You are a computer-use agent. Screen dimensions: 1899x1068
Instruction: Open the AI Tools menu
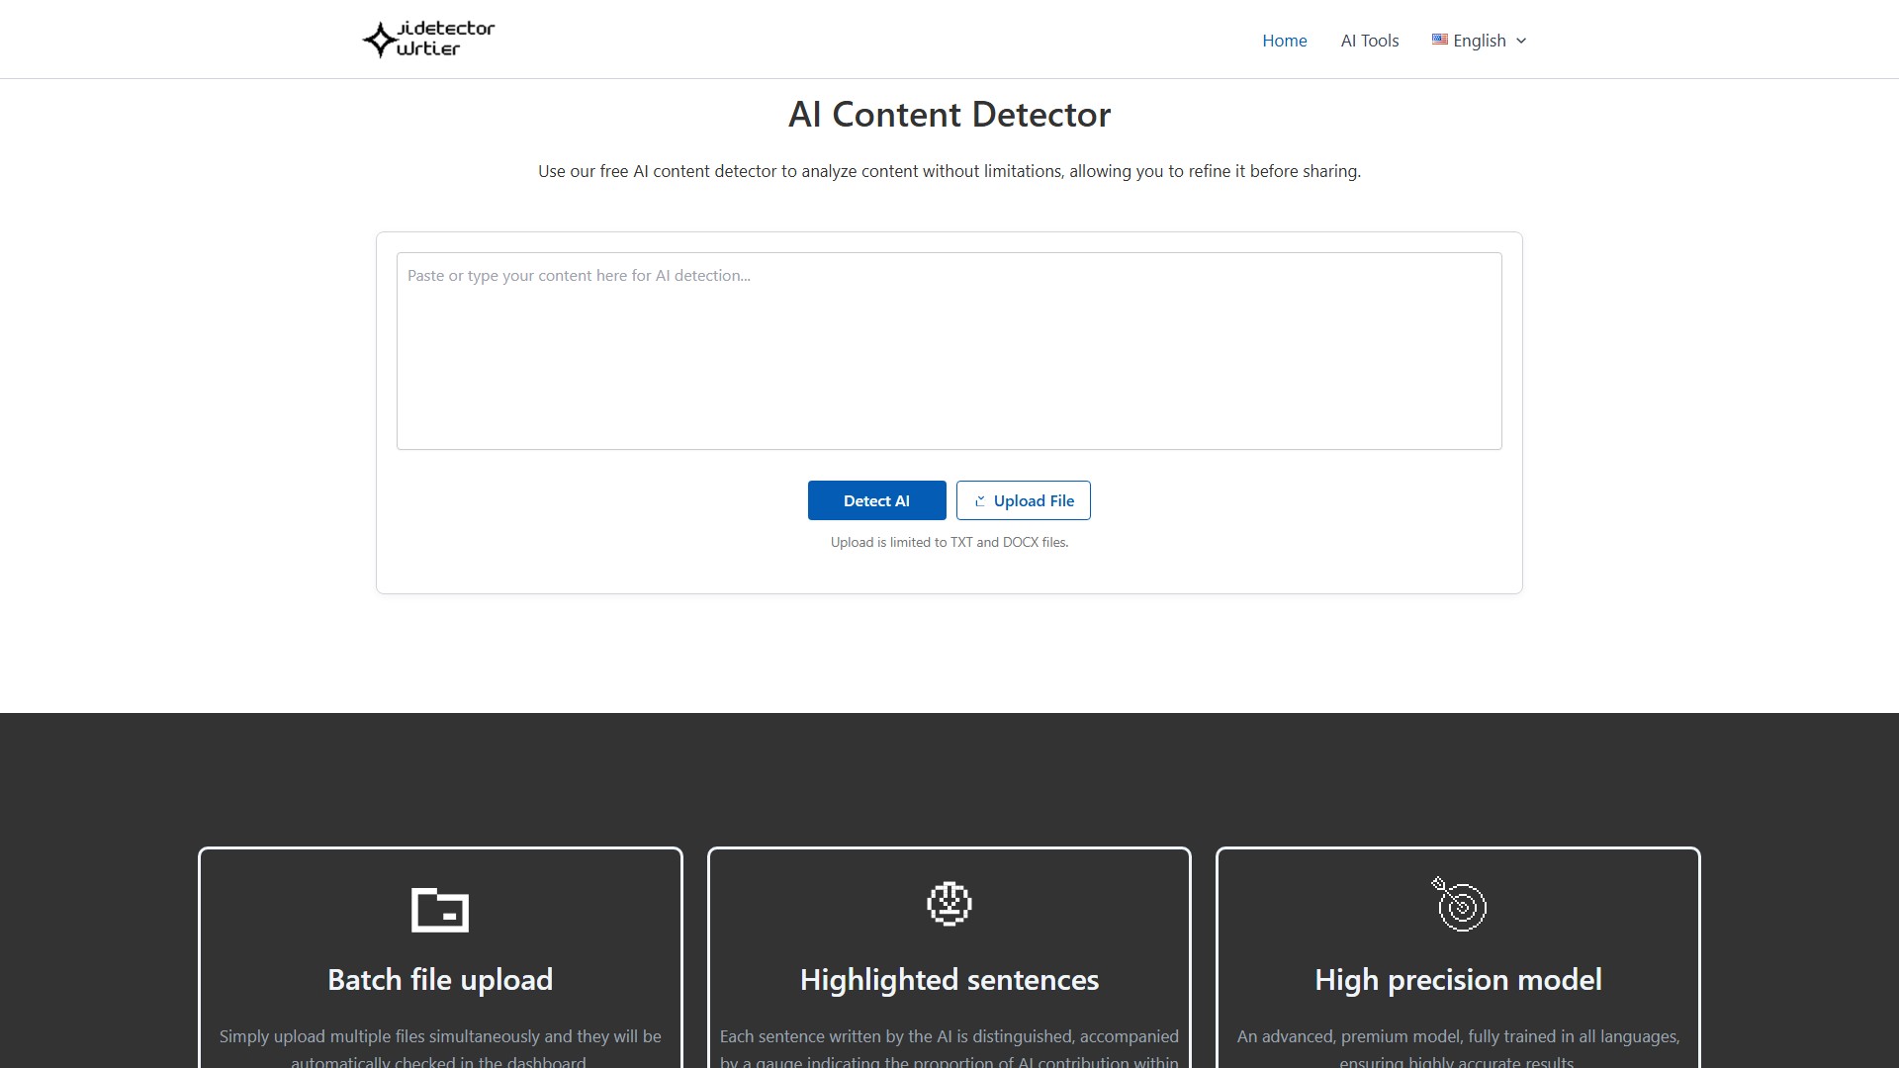pos(1369,41)
